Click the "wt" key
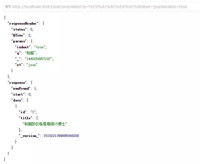200x164 pixels. point(19,65)
